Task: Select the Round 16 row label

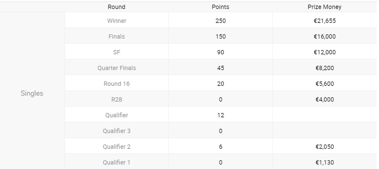Action: (x=117, y=84)
